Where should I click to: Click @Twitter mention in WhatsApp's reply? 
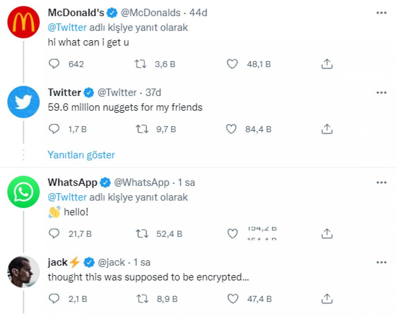pyautogui.click(x=67, y=197)
